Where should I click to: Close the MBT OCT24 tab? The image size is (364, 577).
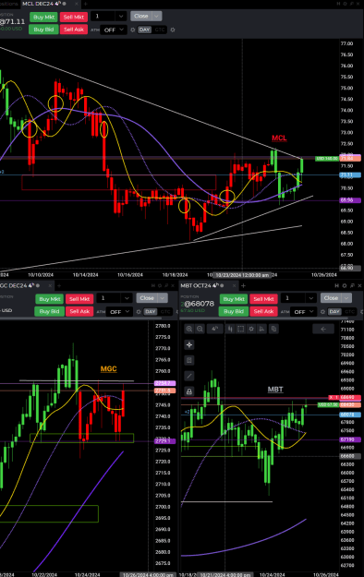click(234, 285)
